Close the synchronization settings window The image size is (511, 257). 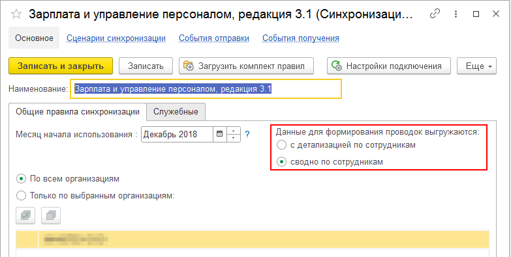pos(496,14)
